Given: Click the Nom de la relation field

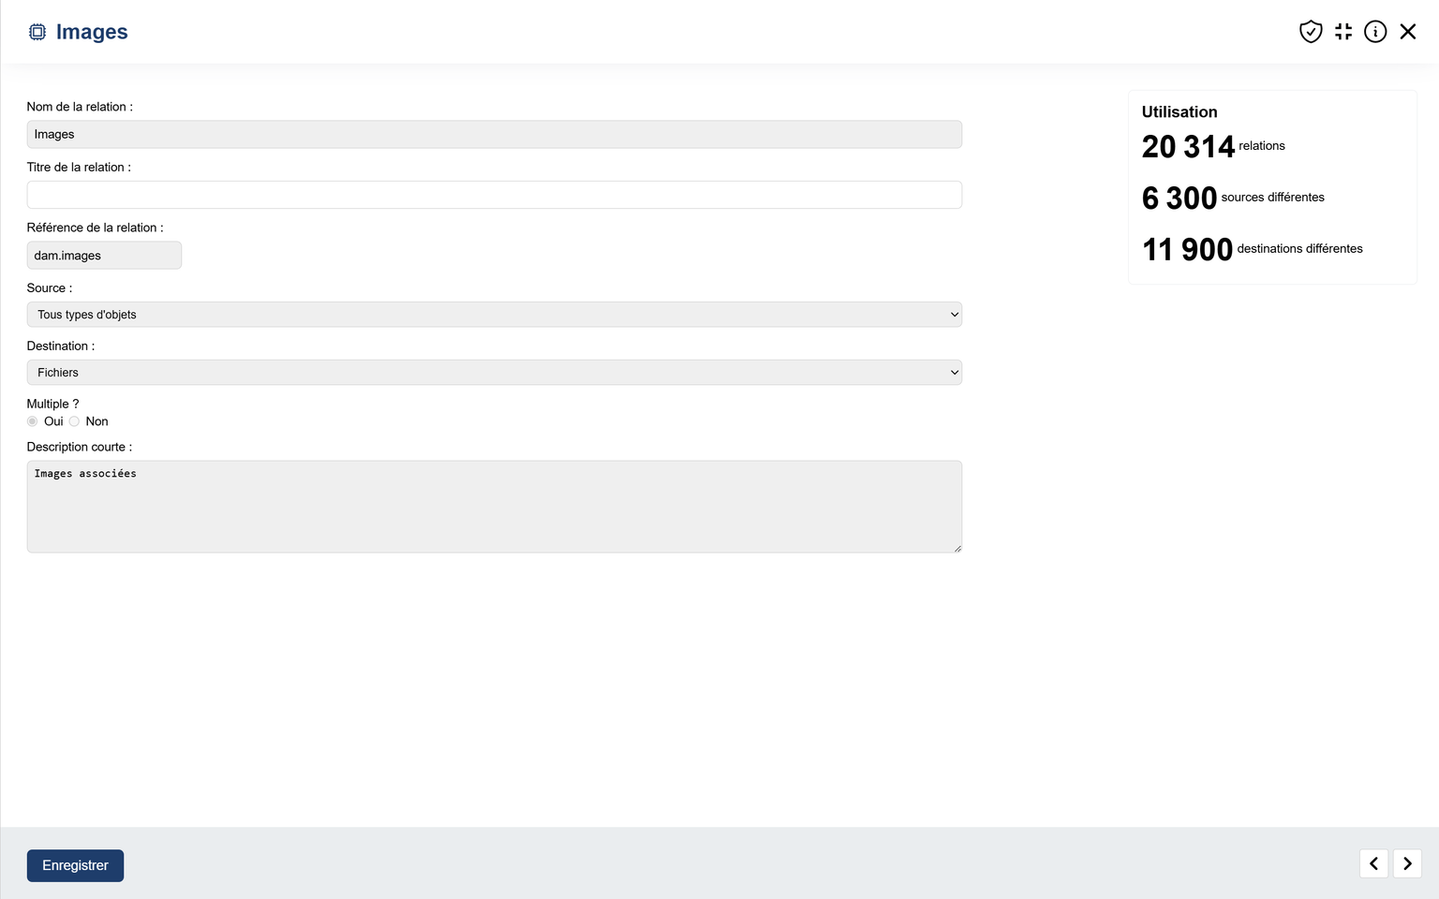Looking at the screenshot, I should (x=494, y=134).
